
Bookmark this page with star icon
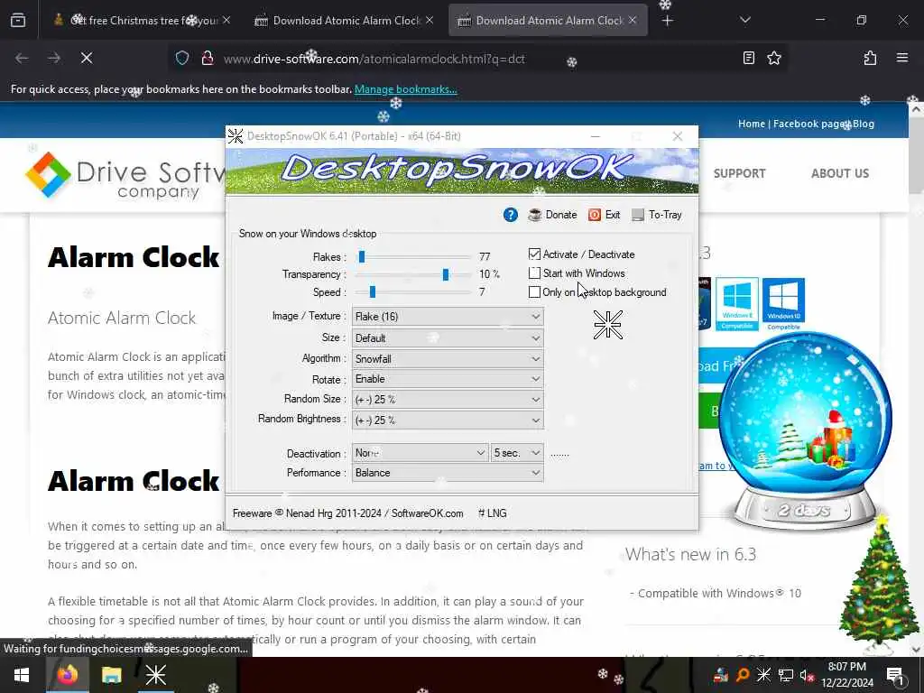[x=774, y=58]
